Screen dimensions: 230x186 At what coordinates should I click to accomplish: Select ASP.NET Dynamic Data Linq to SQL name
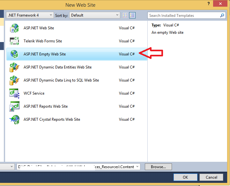click(61, 80)
